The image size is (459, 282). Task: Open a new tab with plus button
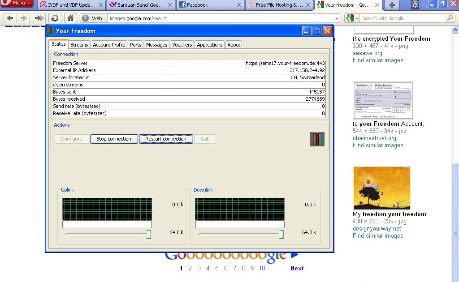(392, 4)
